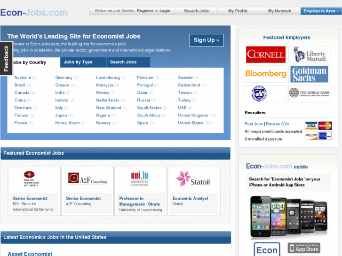342x256 pixels.
Task: Switch to Jobs by Type tab
Action: (83, 62)
